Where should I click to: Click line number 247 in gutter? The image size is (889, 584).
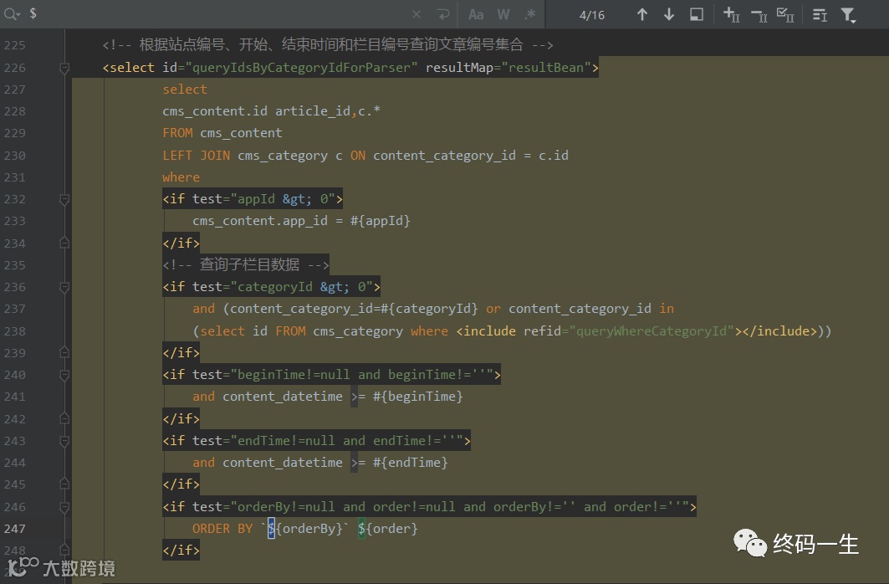[15, 529]
